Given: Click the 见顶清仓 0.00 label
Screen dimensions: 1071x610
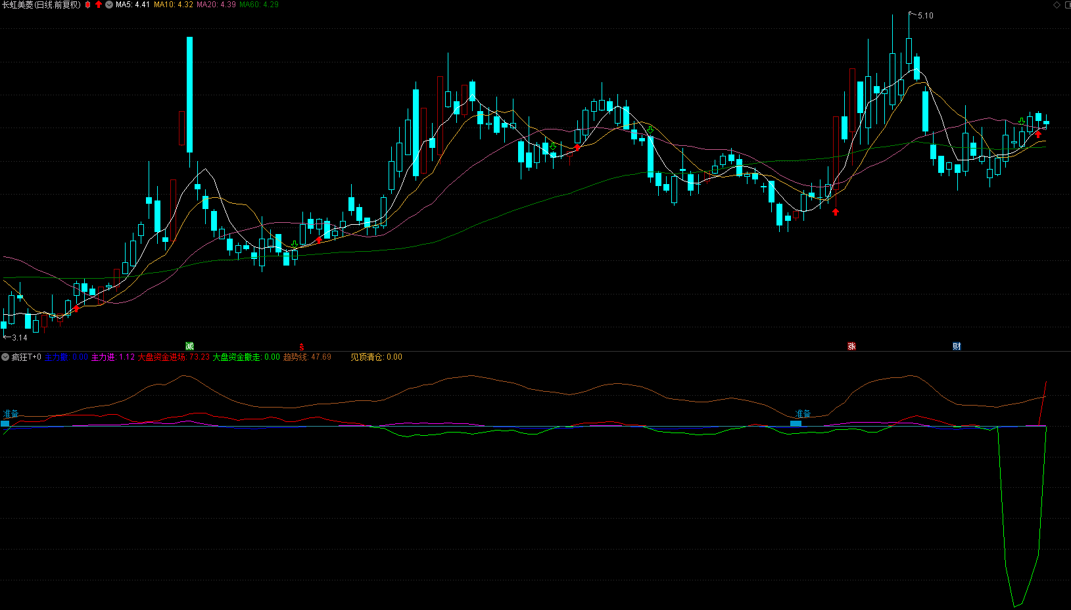Looking at the screenshot, I should 376,357.
